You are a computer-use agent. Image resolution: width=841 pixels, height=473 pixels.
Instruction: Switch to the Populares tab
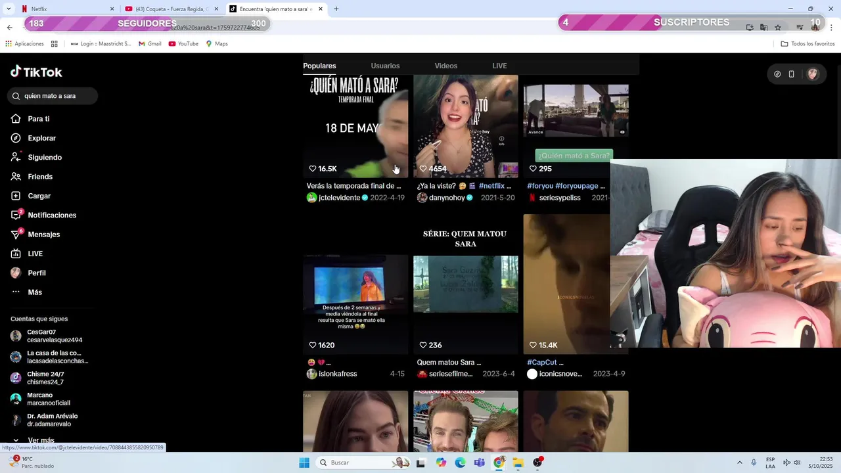319,66
